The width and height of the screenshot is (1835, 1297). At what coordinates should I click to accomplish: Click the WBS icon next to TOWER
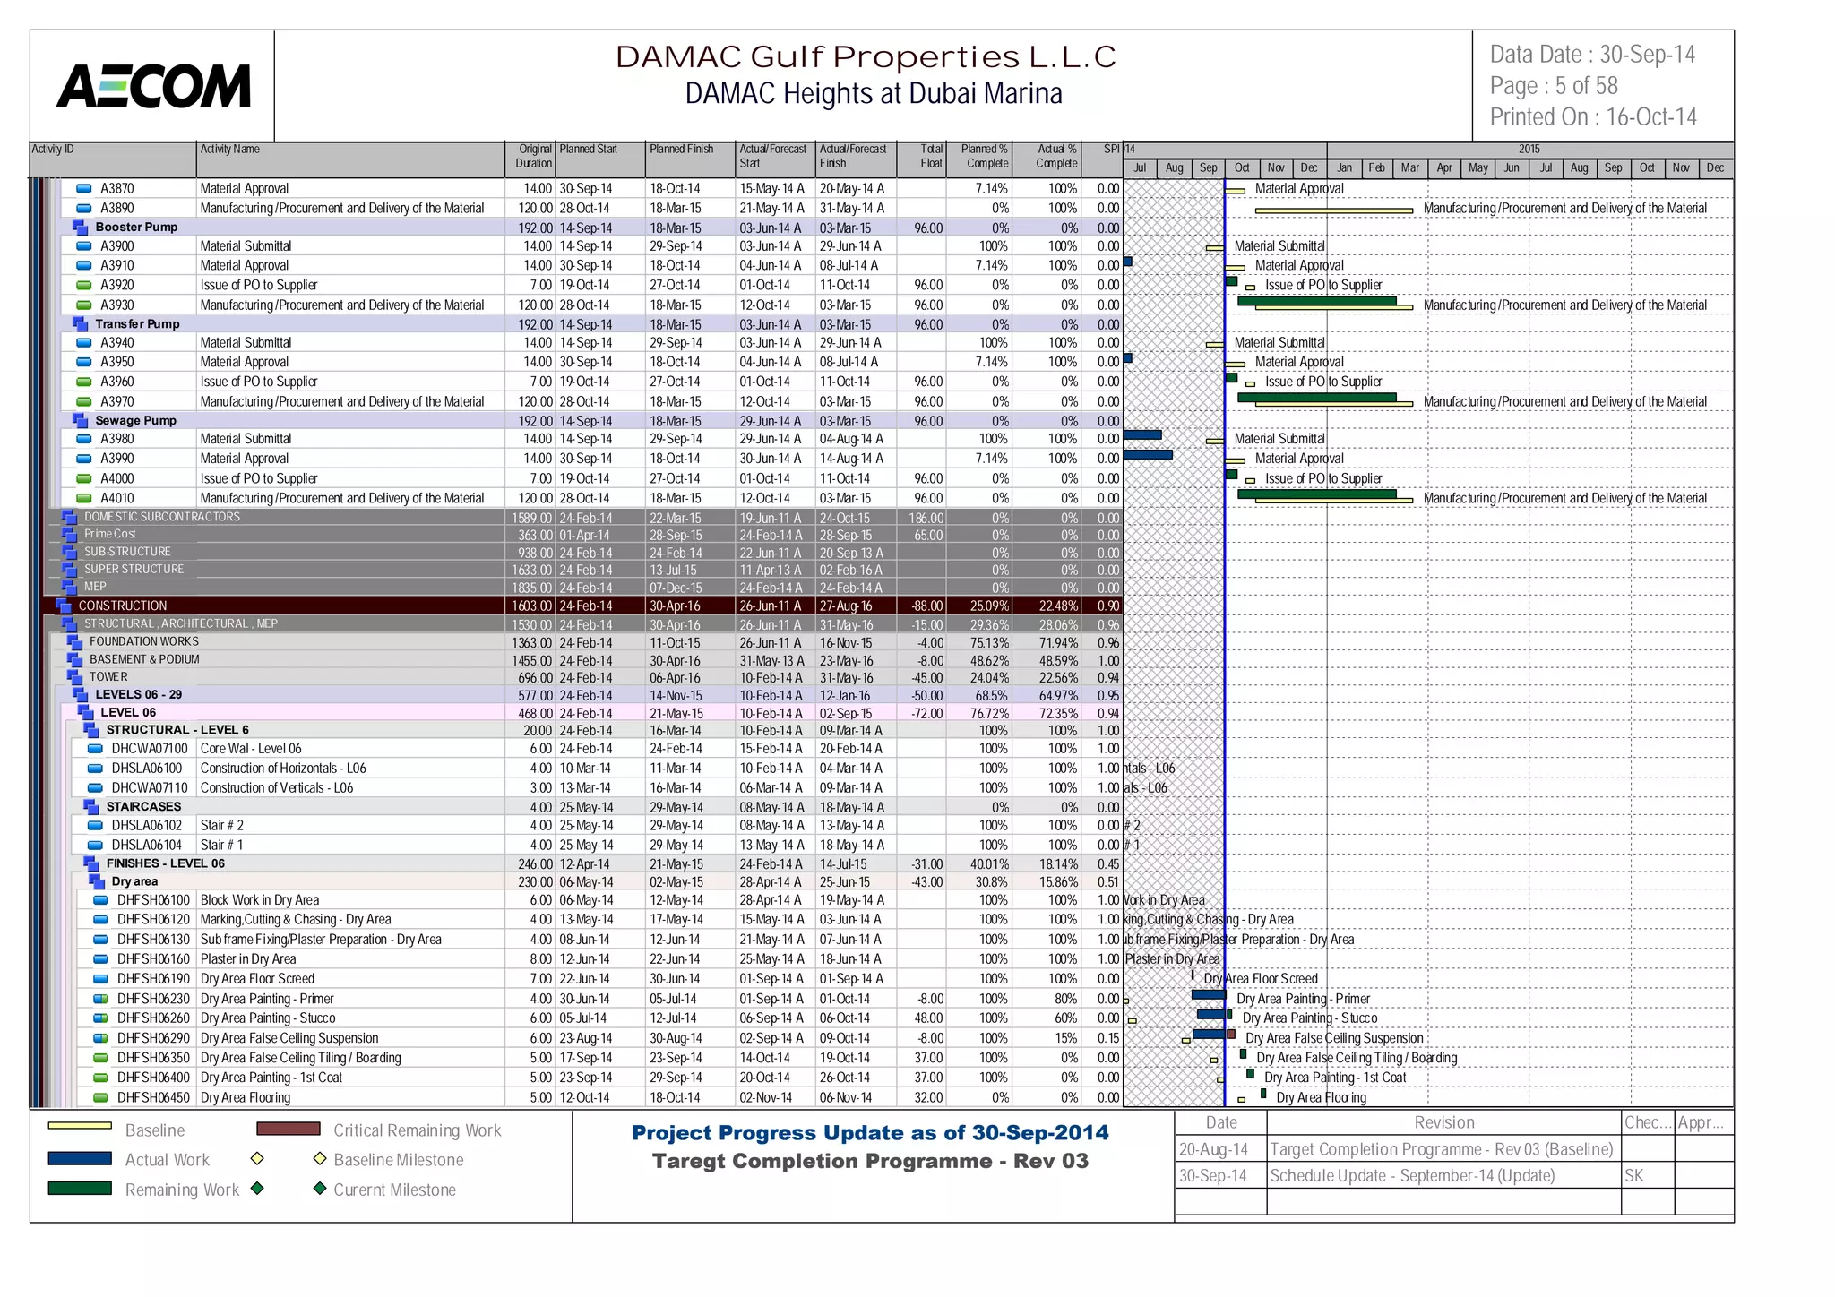pos(74,678)
